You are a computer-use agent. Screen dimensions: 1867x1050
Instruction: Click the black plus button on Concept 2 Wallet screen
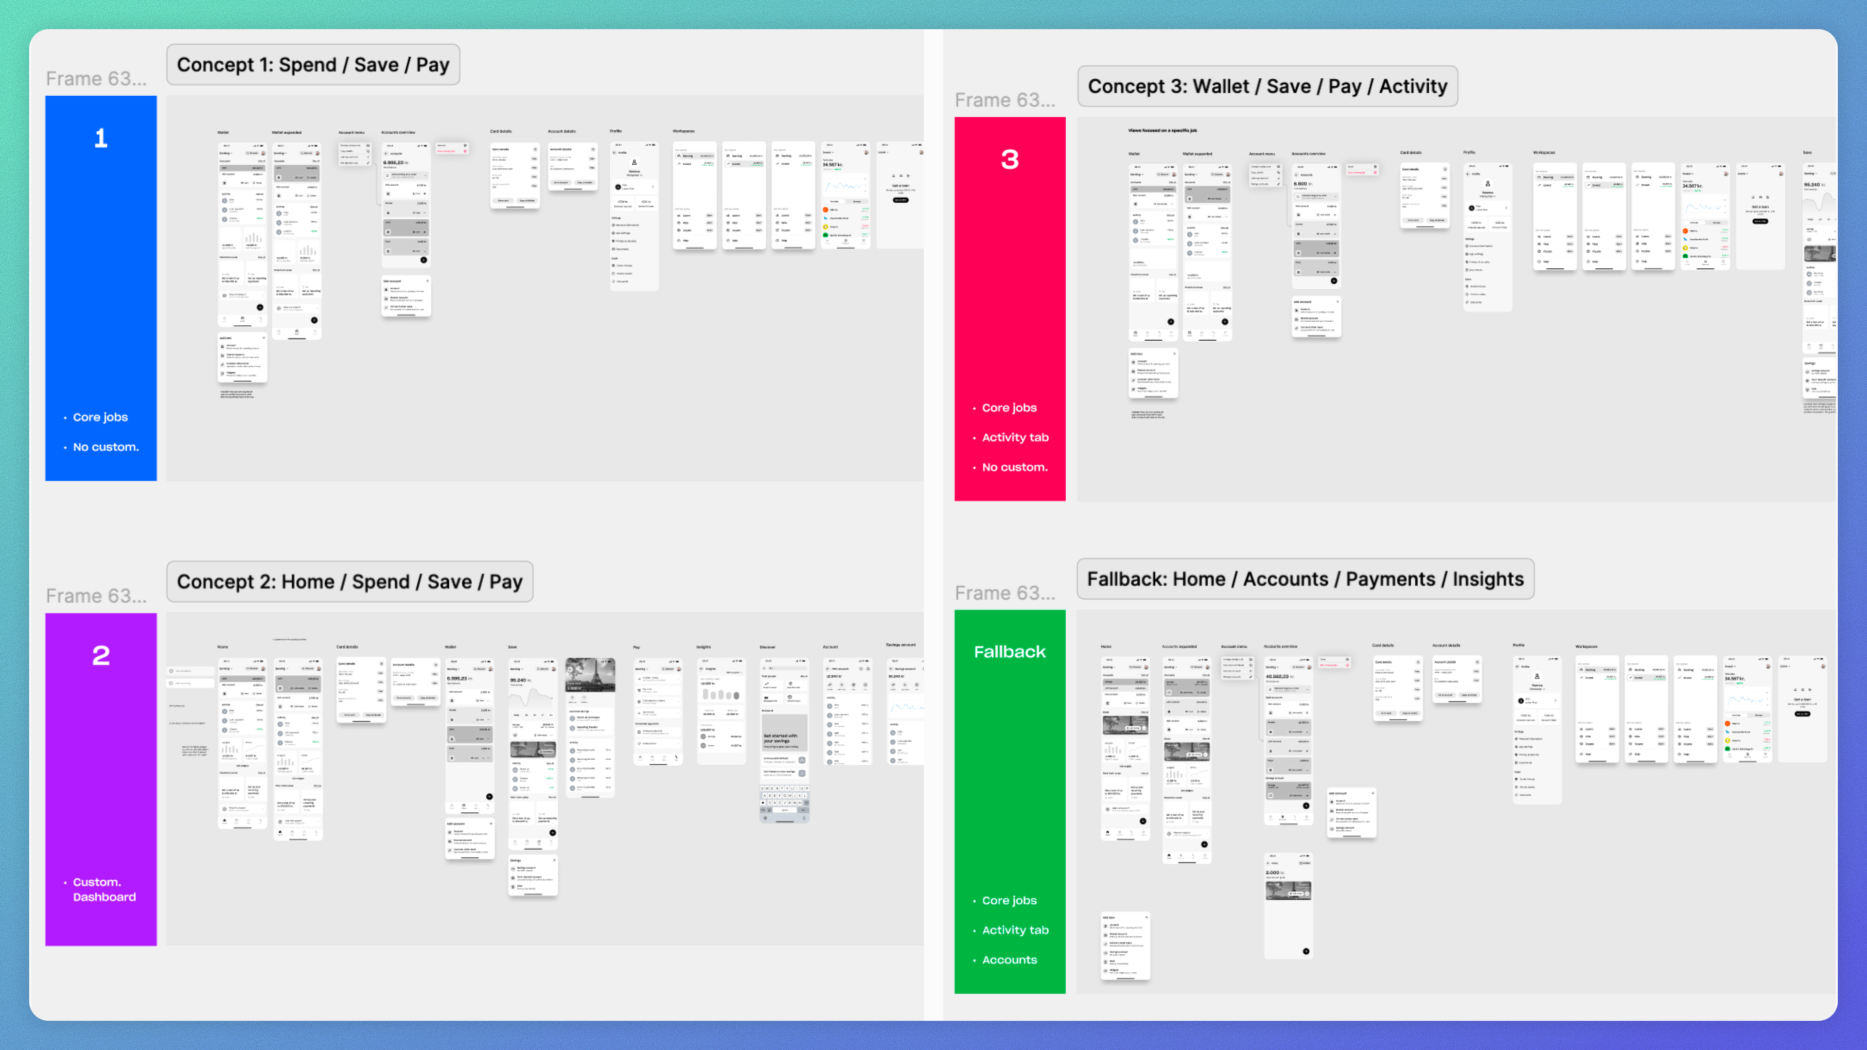point(489,796)
